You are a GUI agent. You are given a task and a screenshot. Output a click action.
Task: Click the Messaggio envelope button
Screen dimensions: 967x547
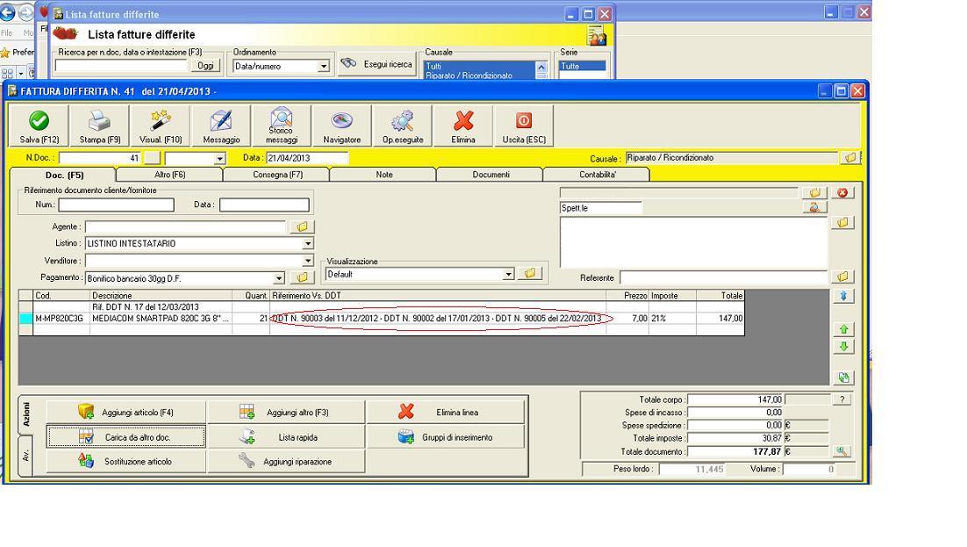point(221,126)
